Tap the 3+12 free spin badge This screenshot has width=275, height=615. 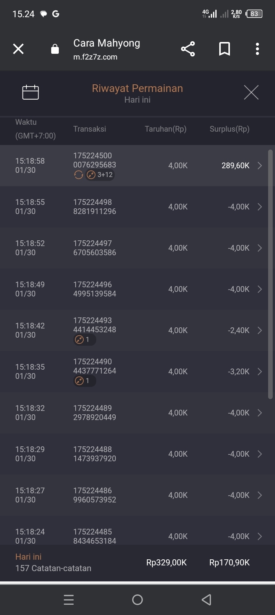coord(100,175)
